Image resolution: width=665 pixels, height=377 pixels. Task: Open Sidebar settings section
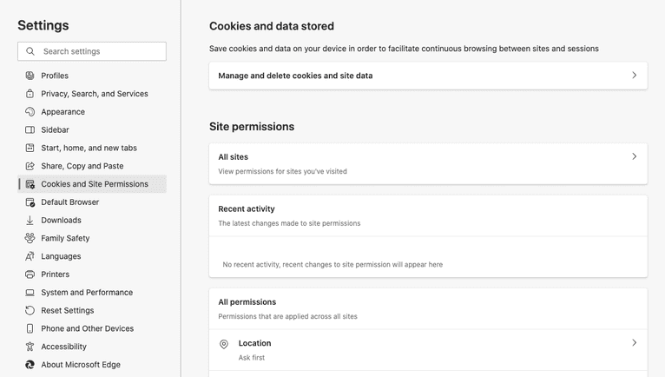[55, 130]
